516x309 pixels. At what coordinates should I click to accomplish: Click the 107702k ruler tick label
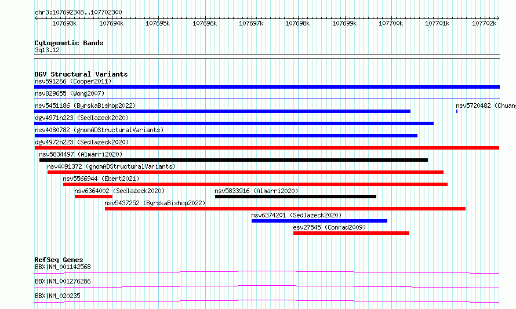(x=484, y=23)
